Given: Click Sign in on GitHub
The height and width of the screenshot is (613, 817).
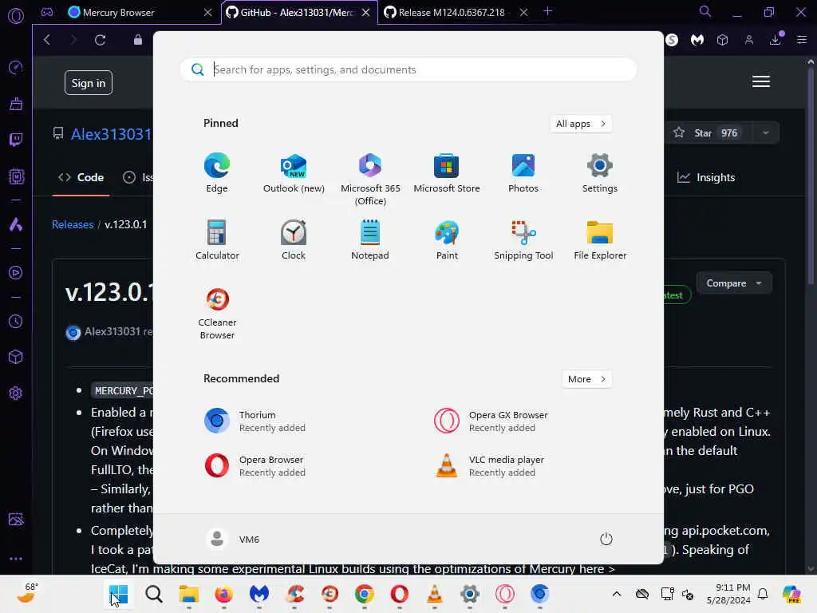Looking at the screenshot, I should coord(88,83).
